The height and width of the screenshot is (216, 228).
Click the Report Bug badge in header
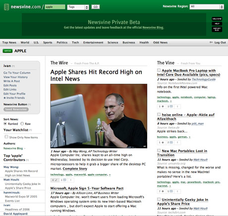coord(217,29)
